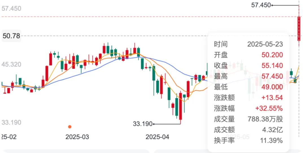
Task: Click the 45.320 price axis label
Action: tap(11, 65)
